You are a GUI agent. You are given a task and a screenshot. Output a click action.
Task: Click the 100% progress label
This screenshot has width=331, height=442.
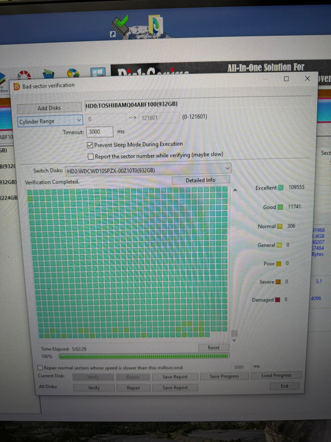[x=47, y=356]
